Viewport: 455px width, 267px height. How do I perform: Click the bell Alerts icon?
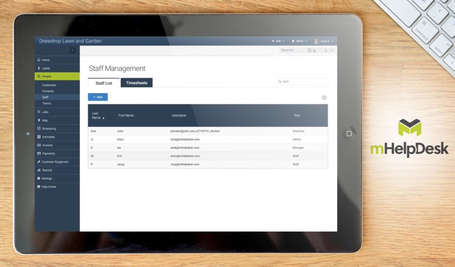tap(293, 41)
